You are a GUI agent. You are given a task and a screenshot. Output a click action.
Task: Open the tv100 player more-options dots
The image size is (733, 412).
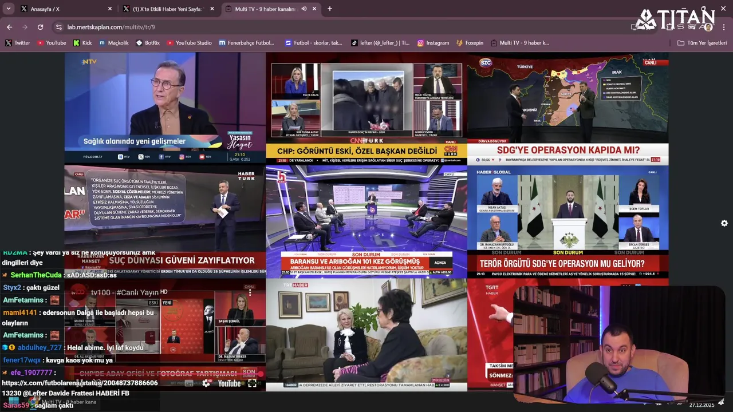249,292
